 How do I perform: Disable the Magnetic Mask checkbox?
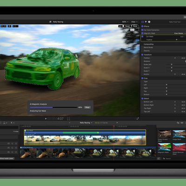coord(142,33)
